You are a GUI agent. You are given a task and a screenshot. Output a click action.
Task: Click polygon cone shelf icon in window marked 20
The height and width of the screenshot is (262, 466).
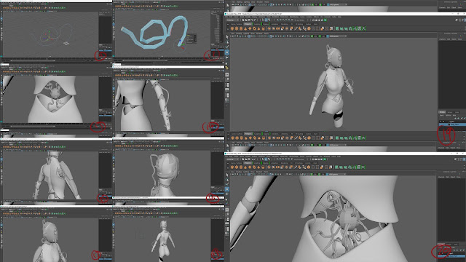click(x=245, y=167)
